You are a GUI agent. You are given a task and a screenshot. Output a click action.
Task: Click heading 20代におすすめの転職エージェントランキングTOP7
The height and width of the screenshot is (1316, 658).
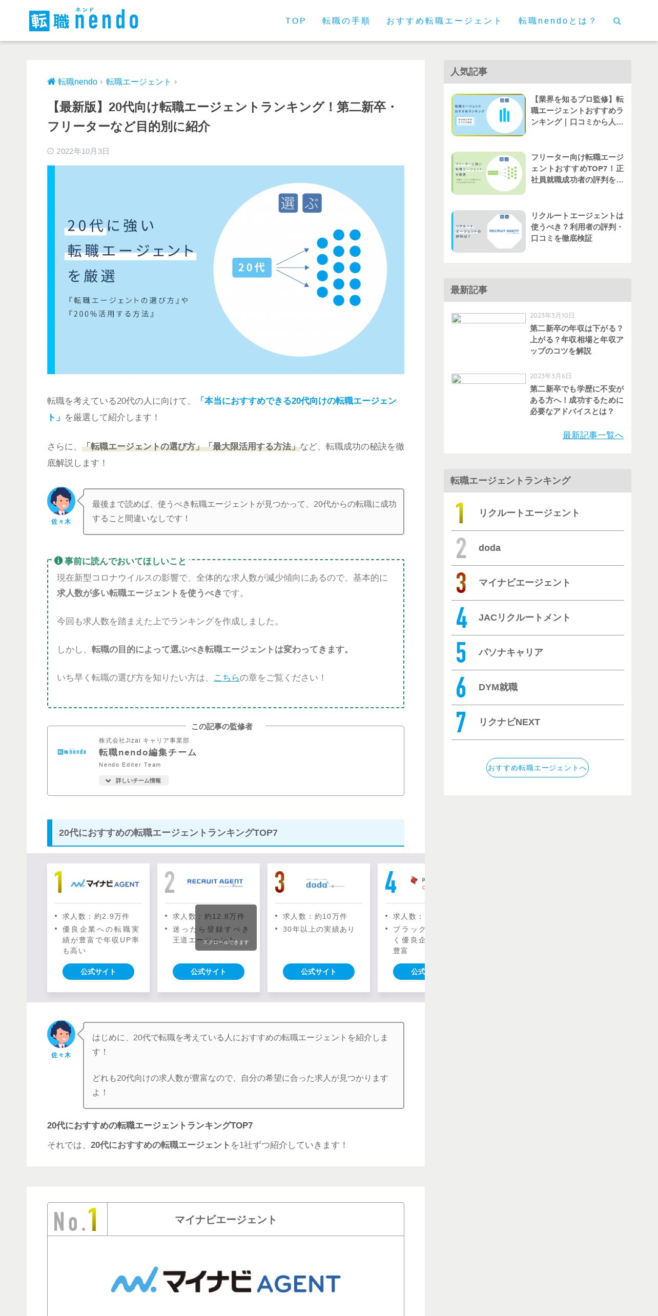pos(225,833)
